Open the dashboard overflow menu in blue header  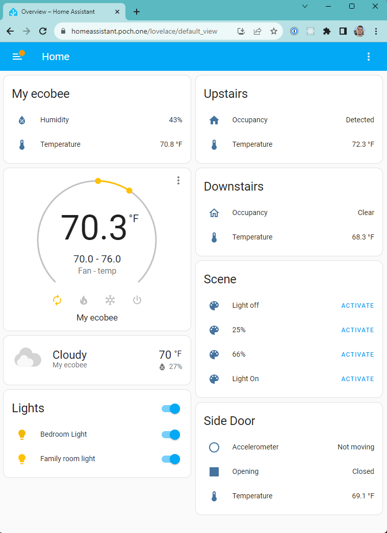point(369,57)
